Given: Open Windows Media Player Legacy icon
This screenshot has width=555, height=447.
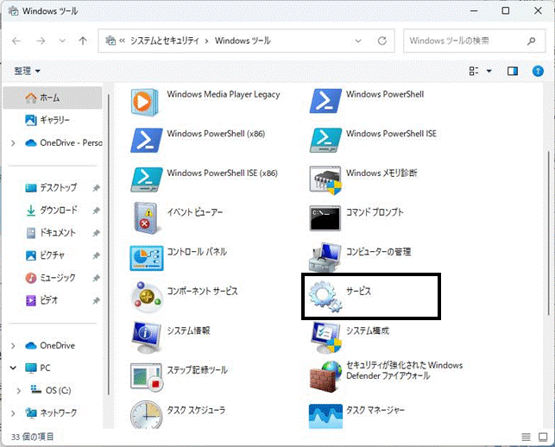Looking at the screenshot, I should pos(144,102).
